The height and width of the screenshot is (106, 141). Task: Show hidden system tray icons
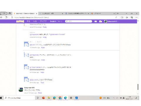pyautogui.click(x=114, y=98)
